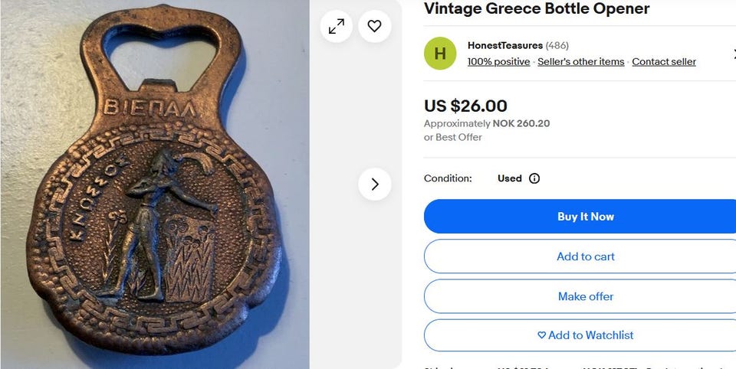The image size is (736, 369).
Task: Expand the product image to full view
Action: click(x=337, y=26)
